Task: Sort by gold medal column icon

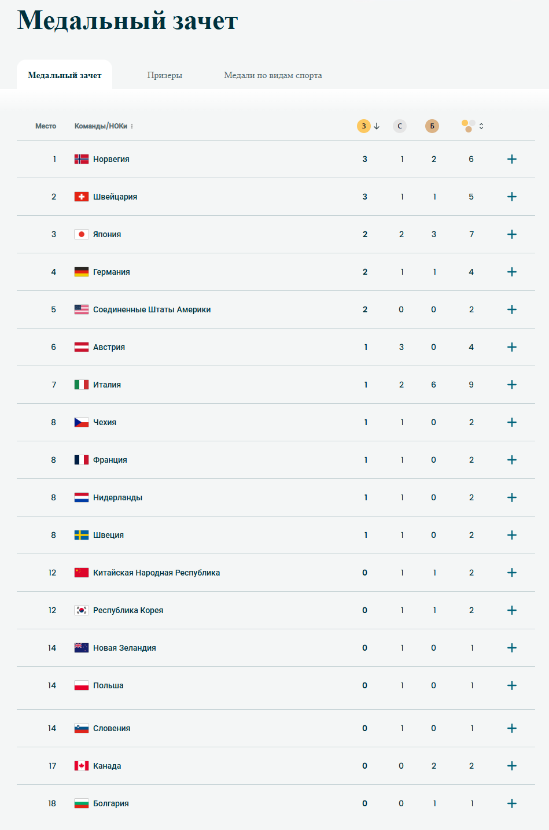Action: pos(364,126)
